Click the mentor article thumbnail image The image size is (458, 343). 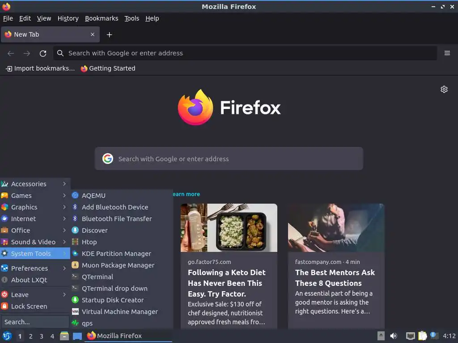coord(336,228)
